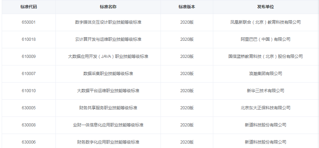The width and height of the screenshot is (319, 148).
Task: Click standard code 630005
Action: coord(29,108)
